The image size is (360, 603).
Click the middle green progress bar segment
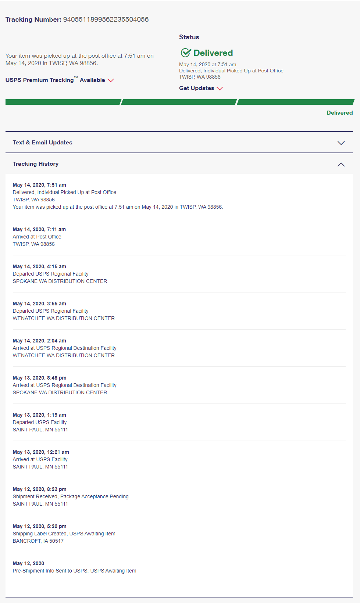coord(179,102)
